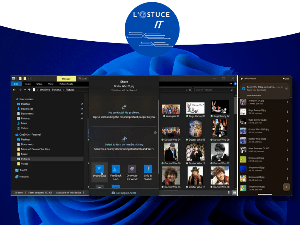300x225 pixels.
Task: Select Doctor Who 12 thumbnail
Action: coord(220,154)
